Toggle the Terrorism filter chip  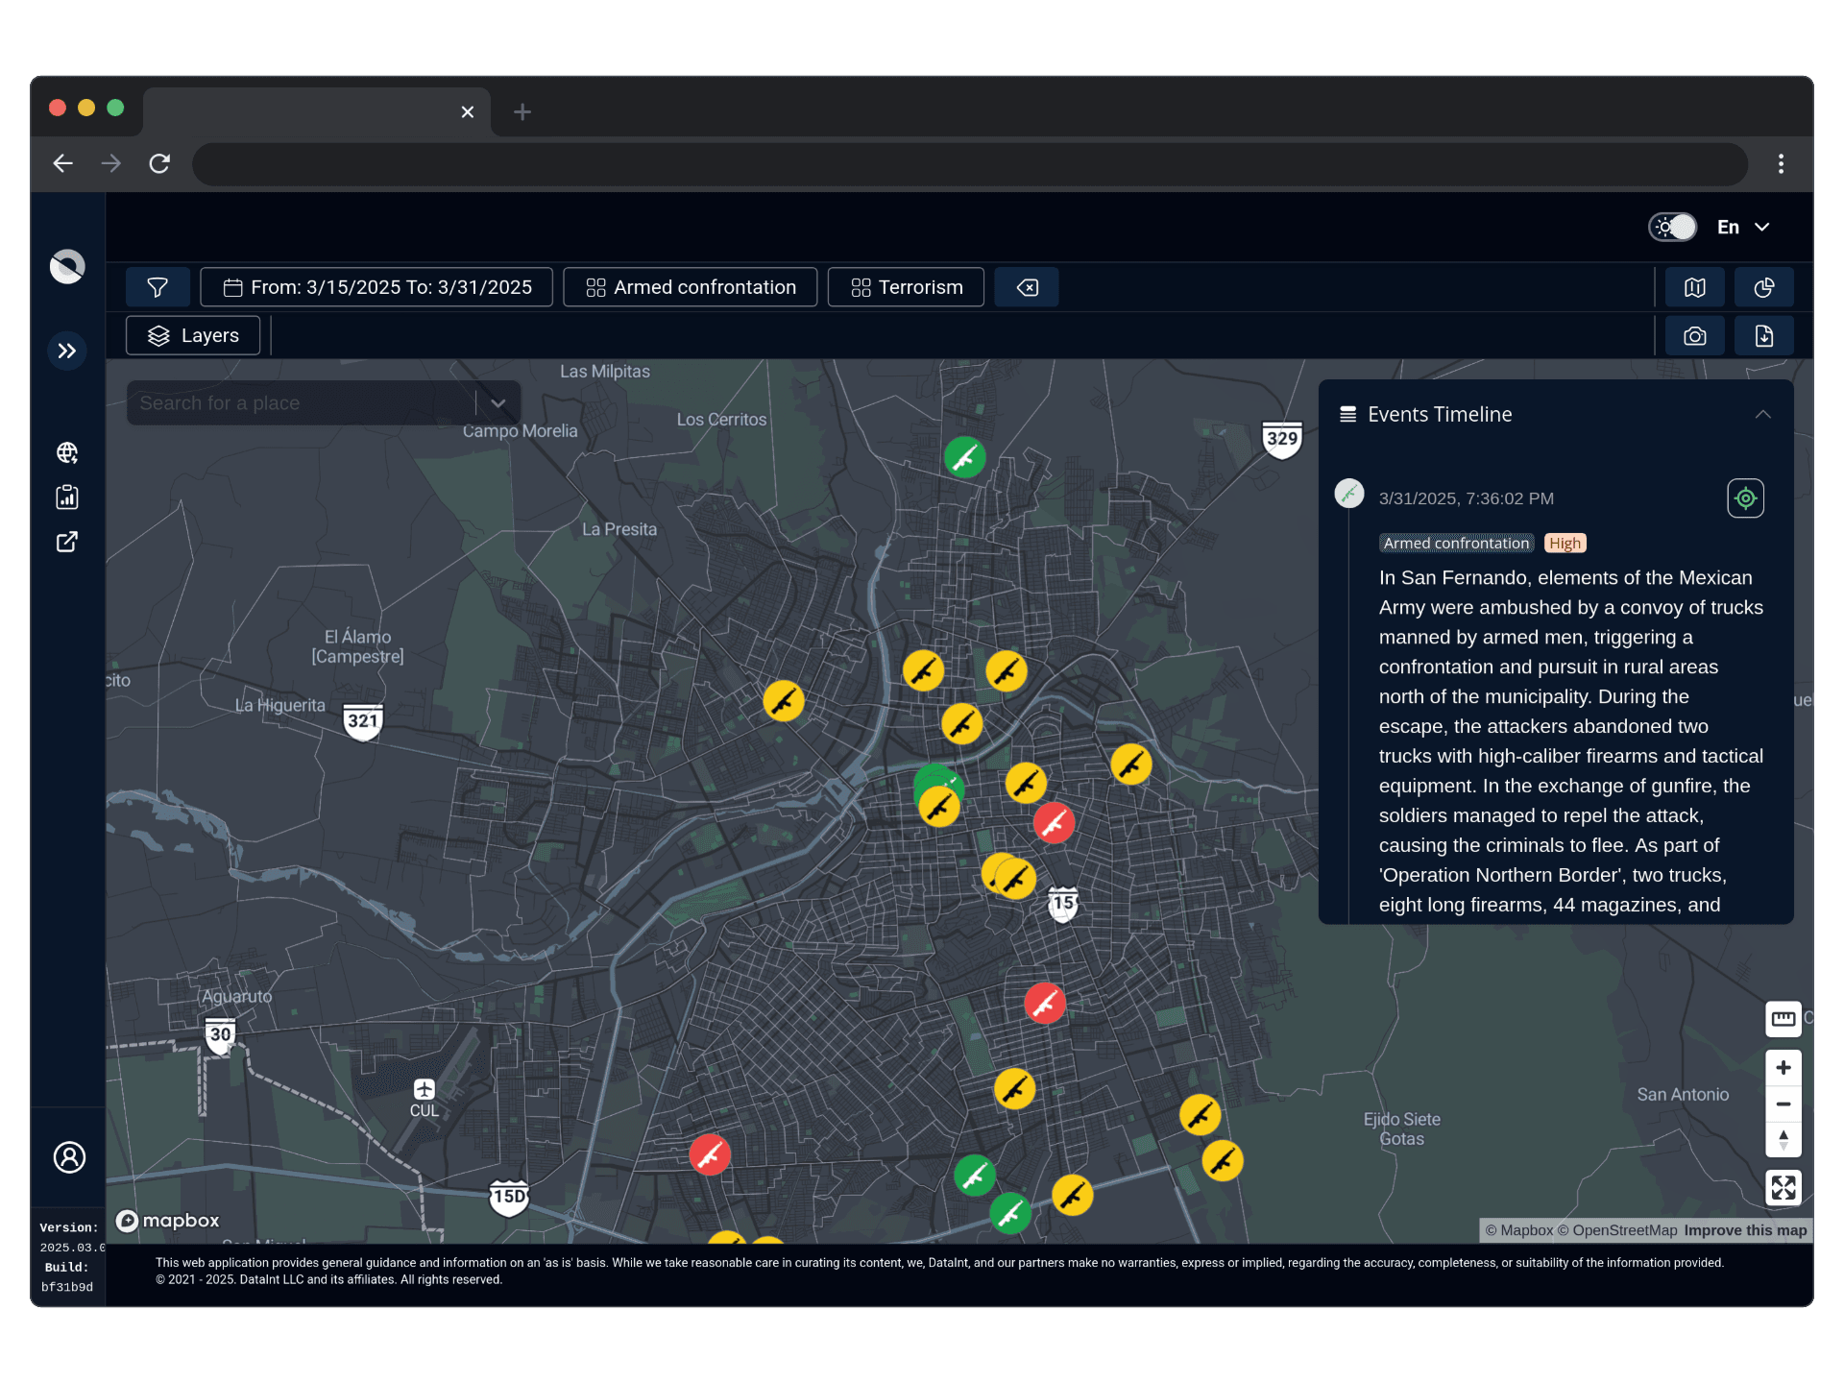click(x=906, y=287)
